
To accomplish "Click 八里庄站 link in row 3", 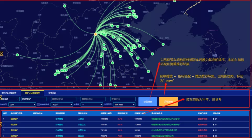I will (x=82, y=130).
